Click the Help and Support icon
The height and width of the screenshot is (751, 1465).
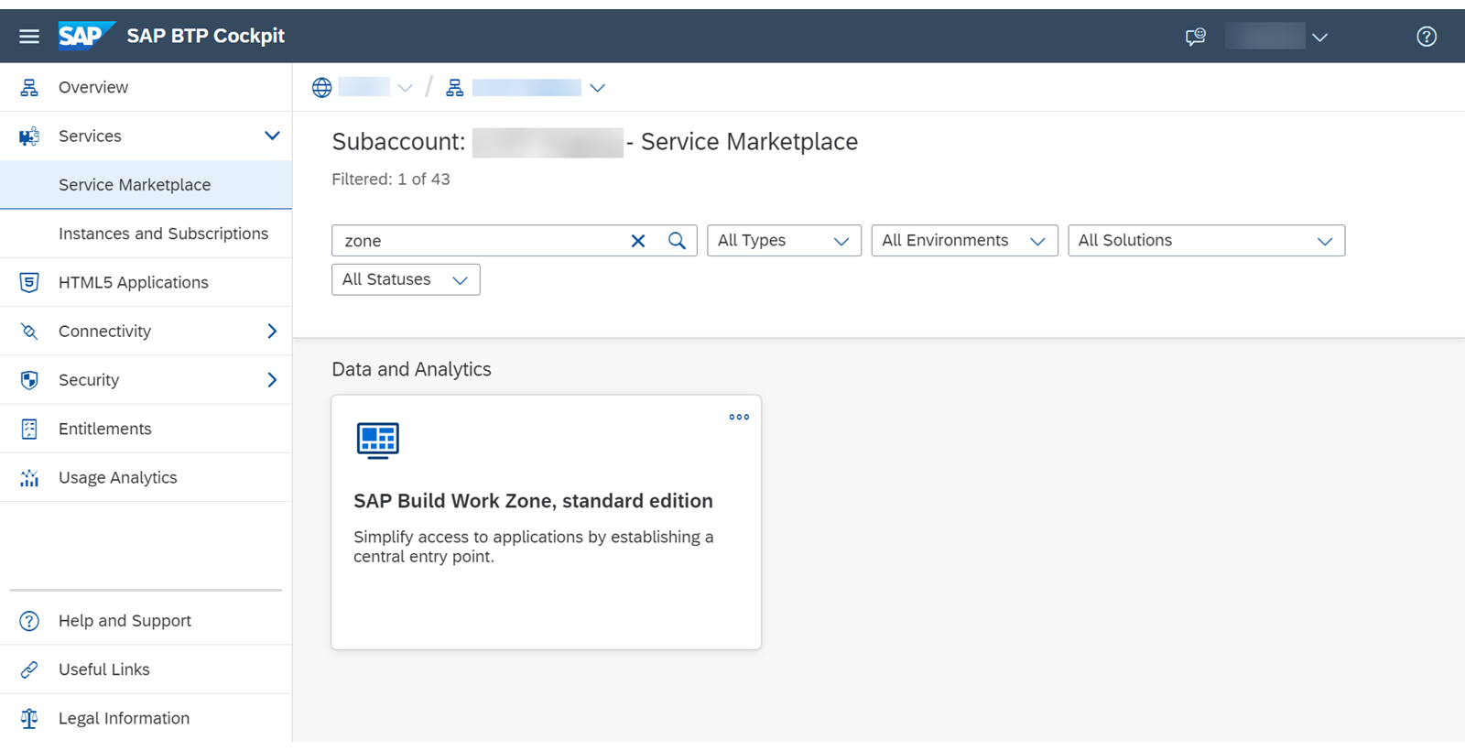pos(29,621)
